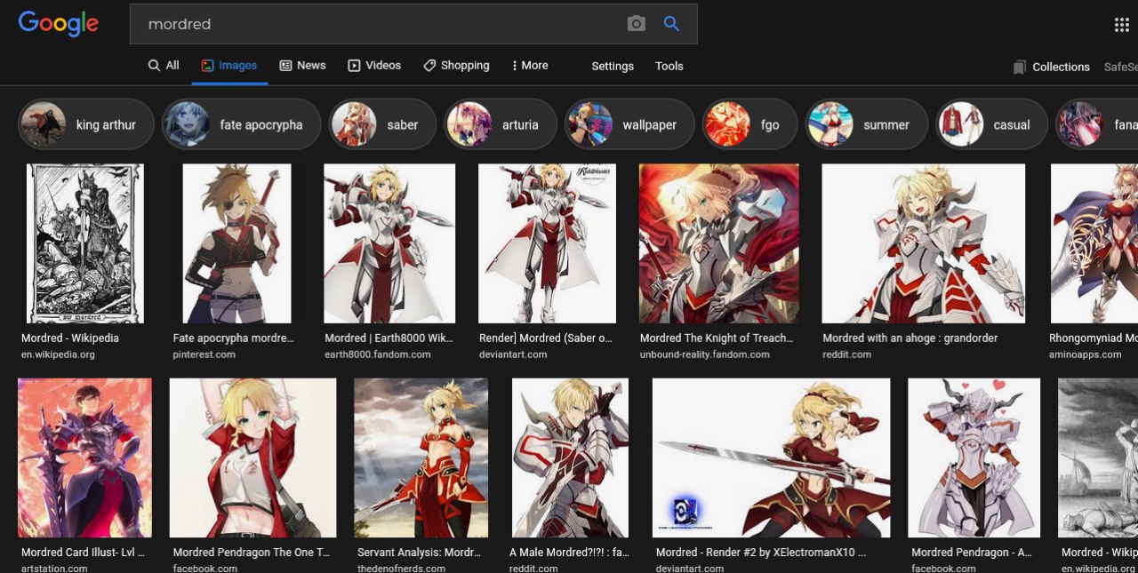Expand the More menu
This screenshot has width=1138, height=573.
coord(530,66)
